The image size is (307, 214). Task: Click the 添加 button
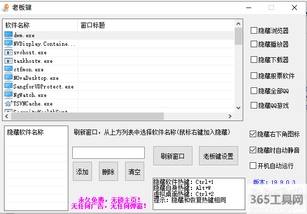82,172
